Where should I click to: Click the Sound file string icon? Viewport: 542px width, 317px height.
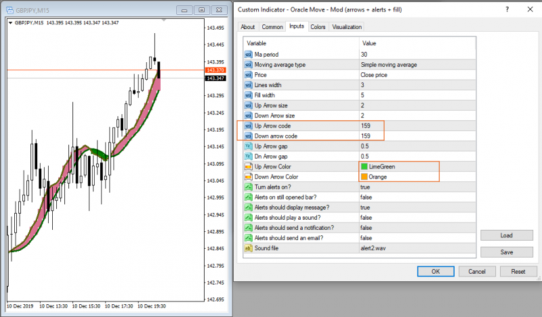click(x=248, y=248)
